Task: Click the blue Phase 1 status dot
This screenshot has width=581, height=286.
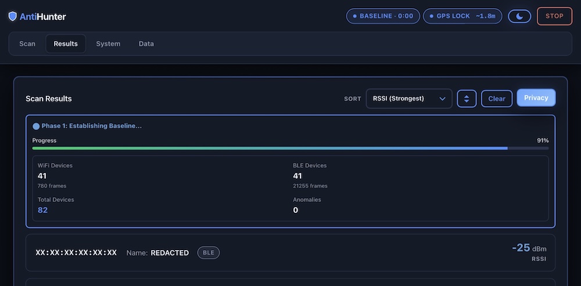Action: [36, 126]
